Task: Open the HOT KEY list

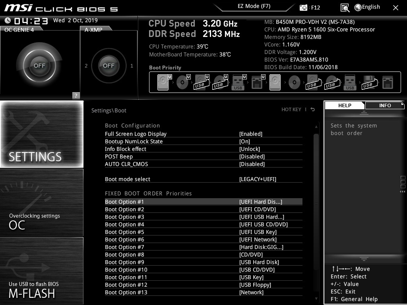Action: click(291, 110)
